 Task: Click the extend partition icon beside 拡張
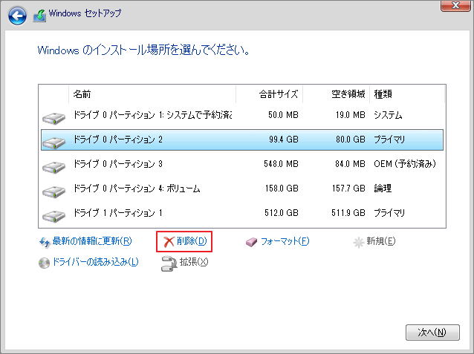click(169, 263)
